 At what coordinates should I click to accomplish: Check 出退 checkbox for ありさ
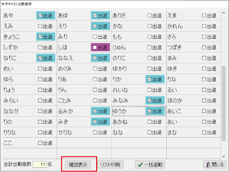[149, 16]
